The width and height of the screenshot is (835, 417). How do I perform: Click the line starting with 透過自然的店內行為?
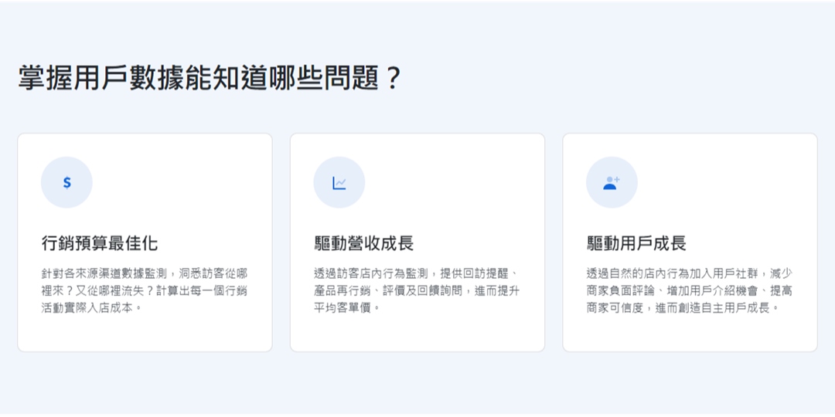coord(690,273)
